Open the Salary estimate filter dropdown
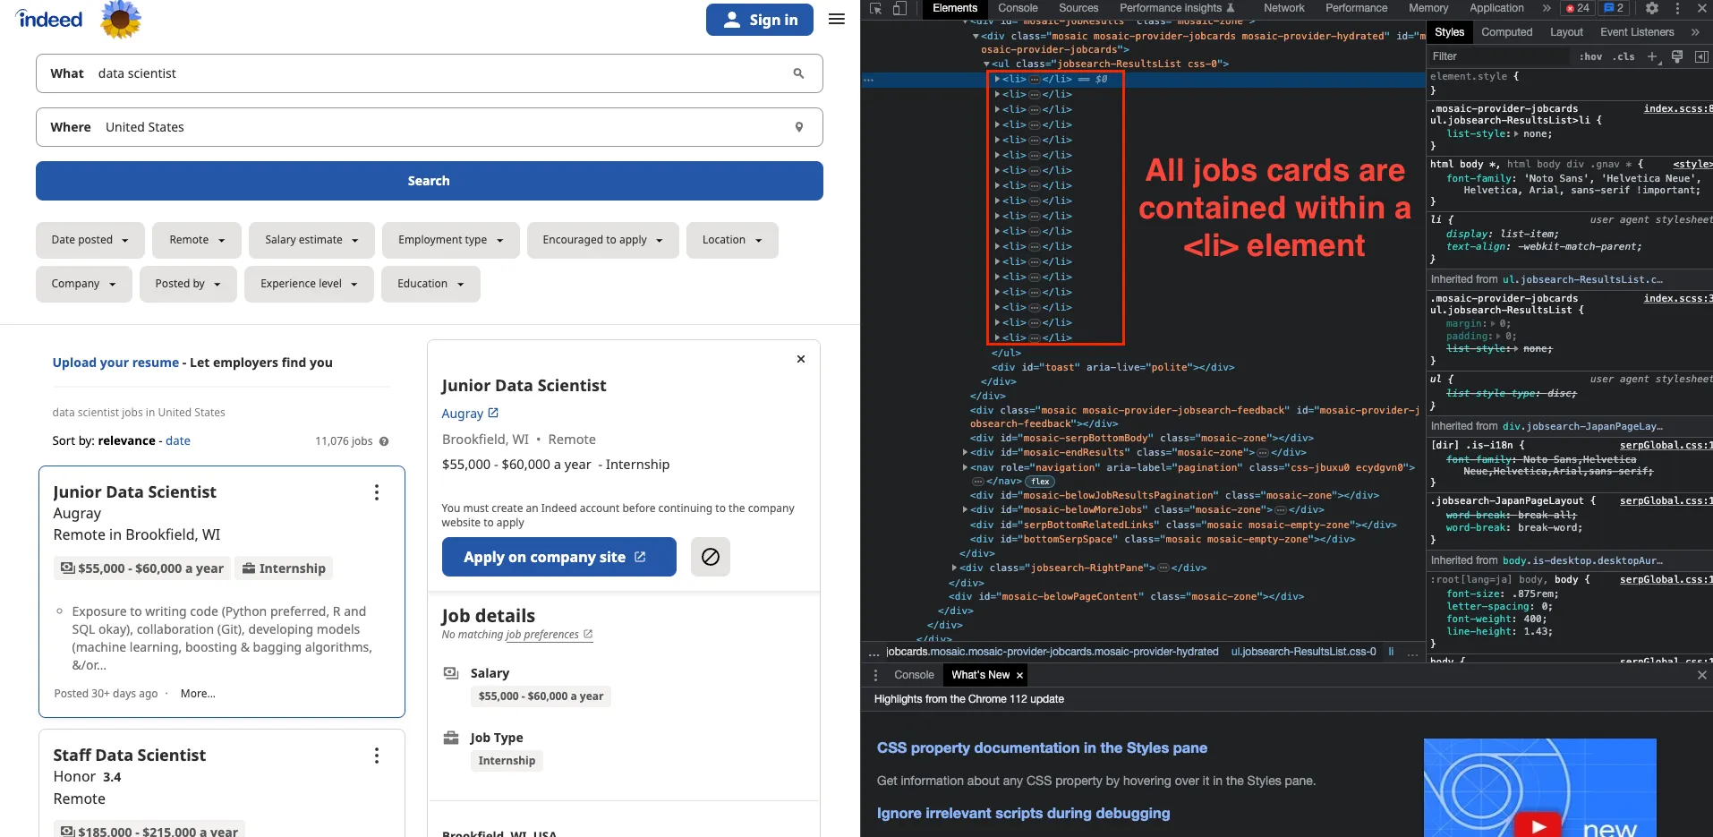1713x837 pixels. click(x=311, y=240)
